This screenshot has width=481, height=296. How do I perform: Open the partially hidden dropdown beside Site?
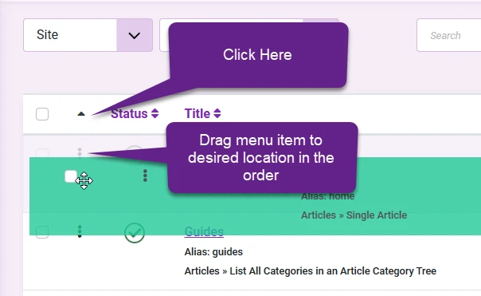pos(164,35)
